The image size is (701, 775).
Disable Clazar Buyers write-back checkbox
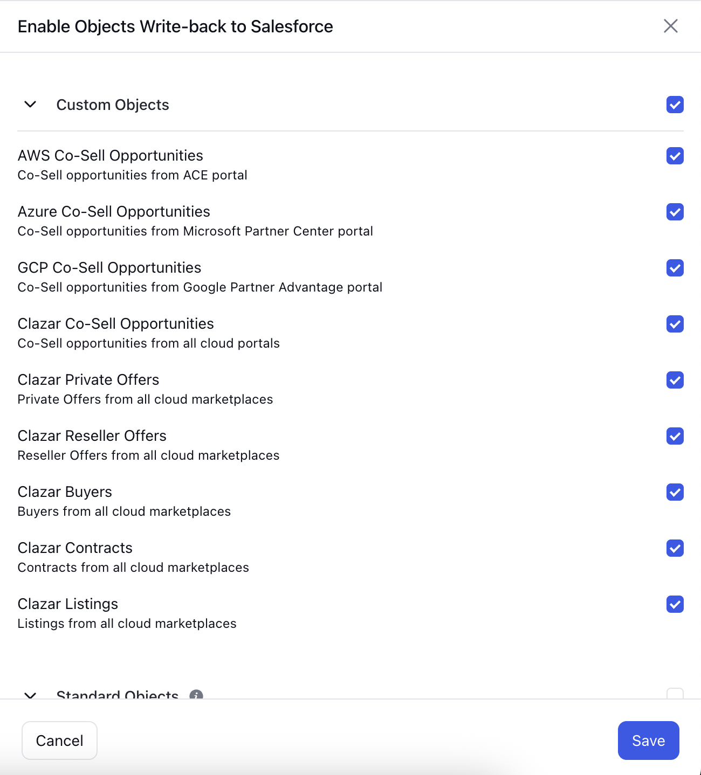(x=675, y=492)
